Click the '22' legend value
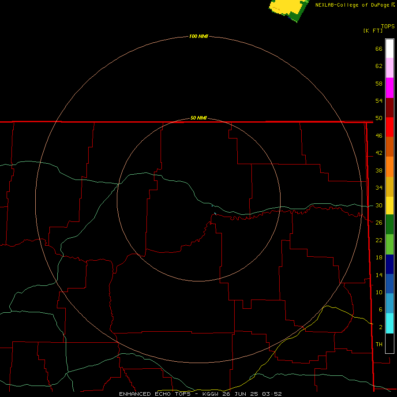Screen dimensions: 397x397 point(379,240)
